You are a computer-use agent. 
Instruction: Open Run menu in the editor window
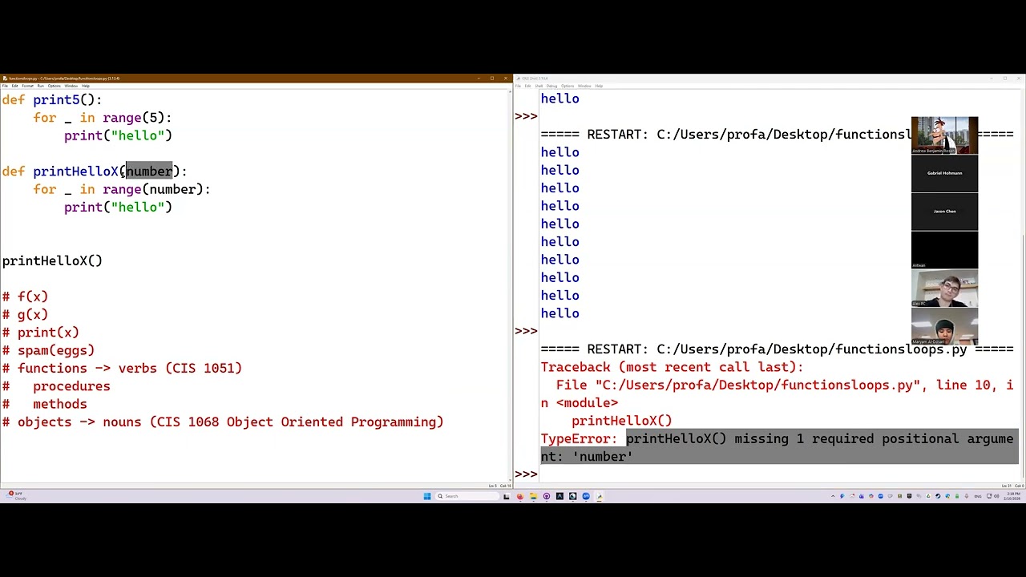point(41,86)
